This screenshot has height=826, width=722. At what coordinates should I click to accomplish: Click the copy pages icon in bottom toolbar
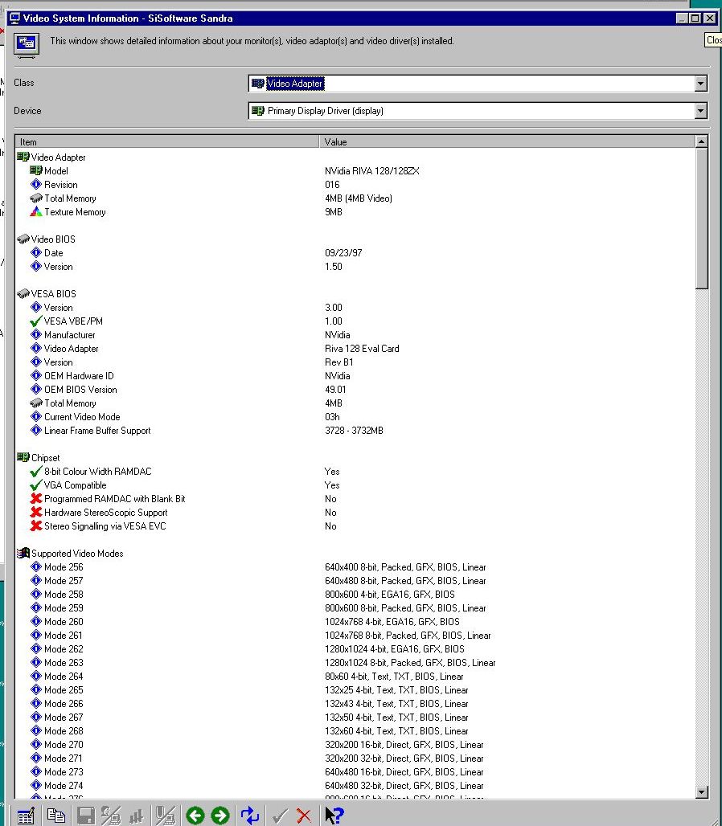point(55,816)
